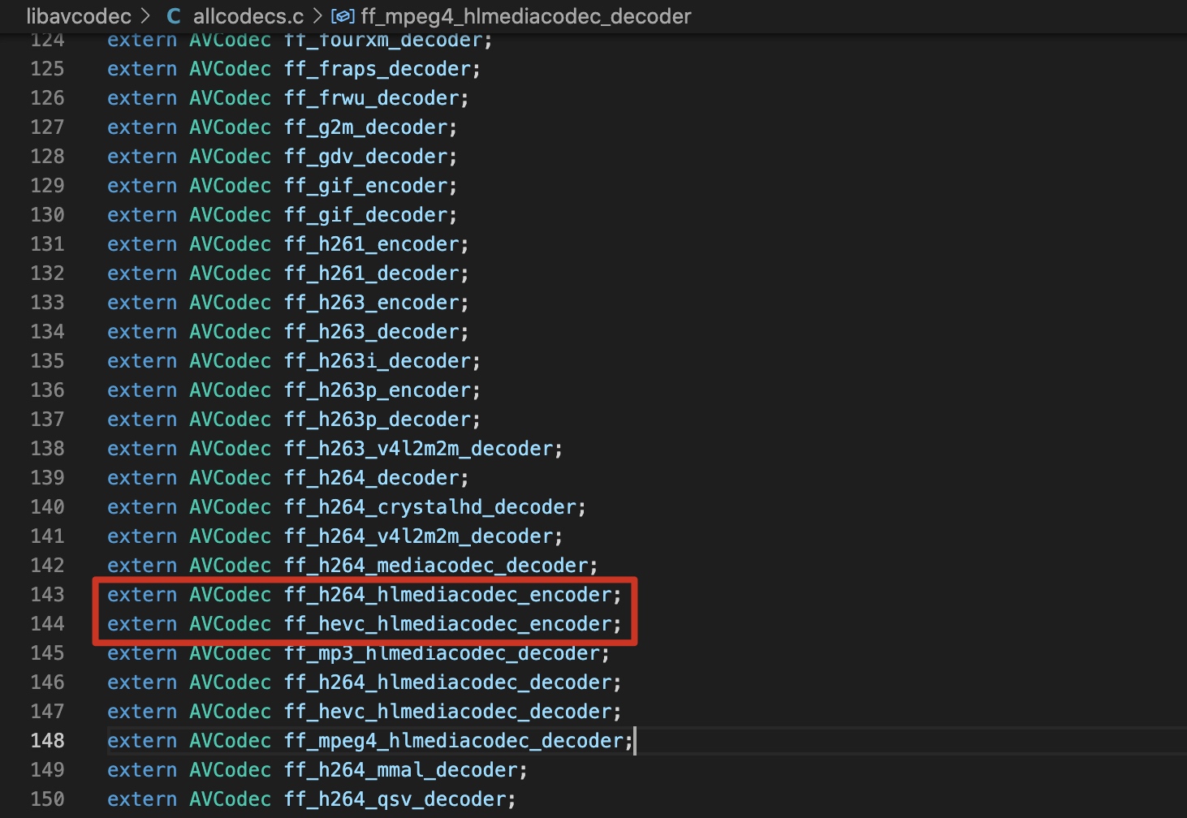Click identifier ff_gdv_decoder
This screenshot has width=1187, height=818.
tap(366, 157)
